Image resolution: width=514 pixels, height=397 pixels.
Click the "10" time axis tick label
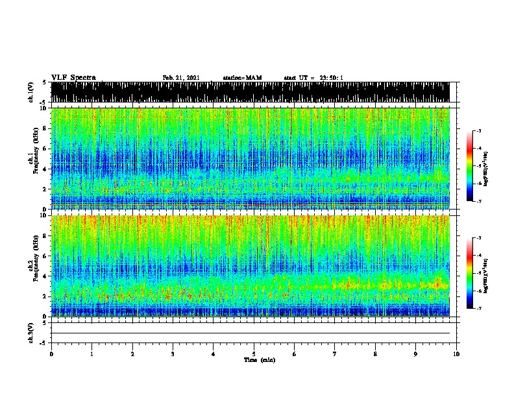coord(456,354)
